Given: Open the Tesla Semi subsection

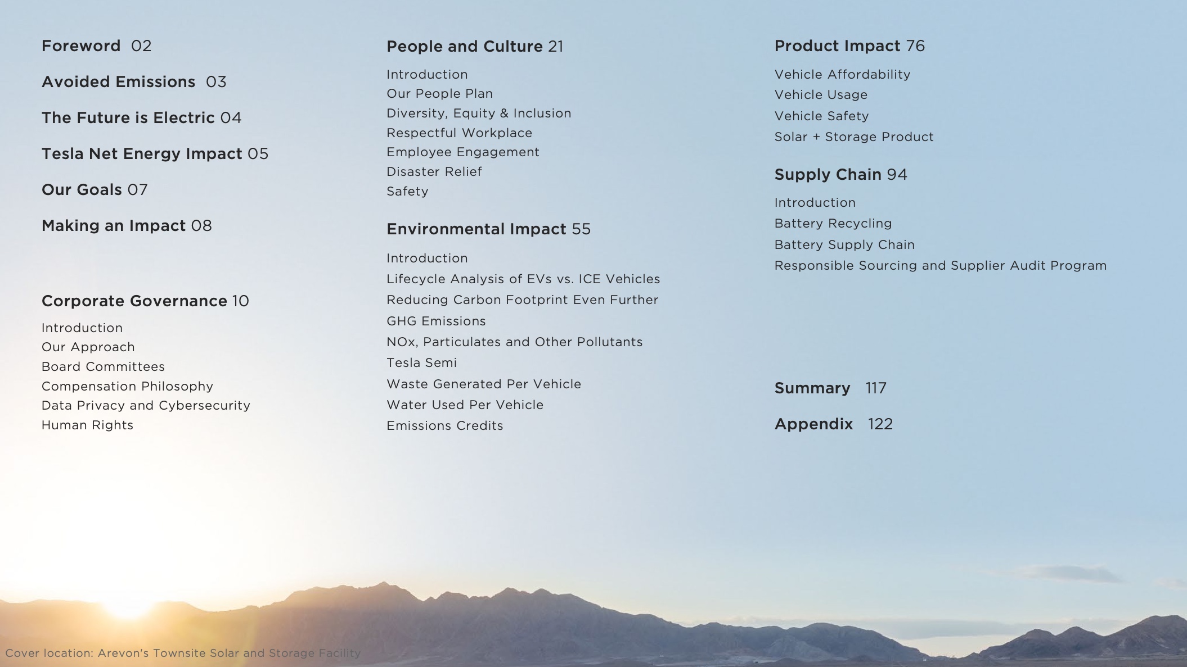Looking at the screenshot, I should pos(421,363).
